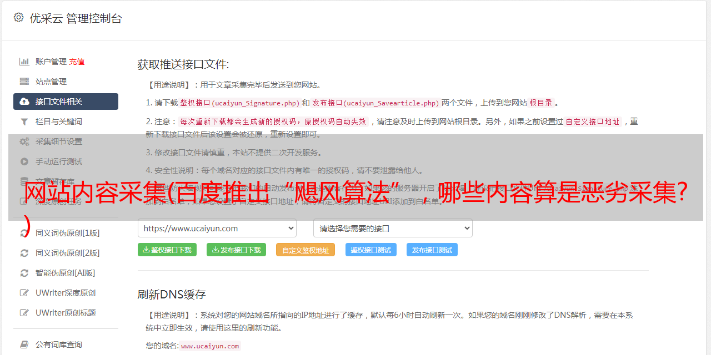711x355 pixels.
Task: Click the book icon beside 公有词库查询
Action: (24, 344)
